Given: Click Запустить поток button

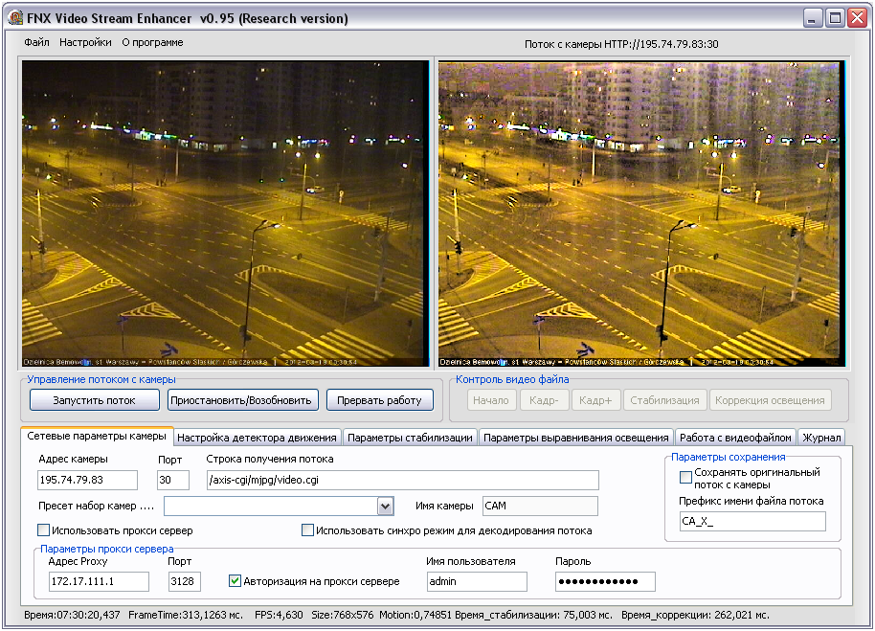Looking at the screenshot, I should point(95,400).
